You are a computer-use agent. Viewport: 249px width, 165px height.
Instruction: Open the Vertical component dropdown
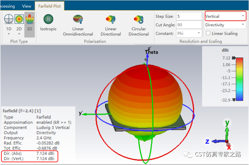click(225, 16)
